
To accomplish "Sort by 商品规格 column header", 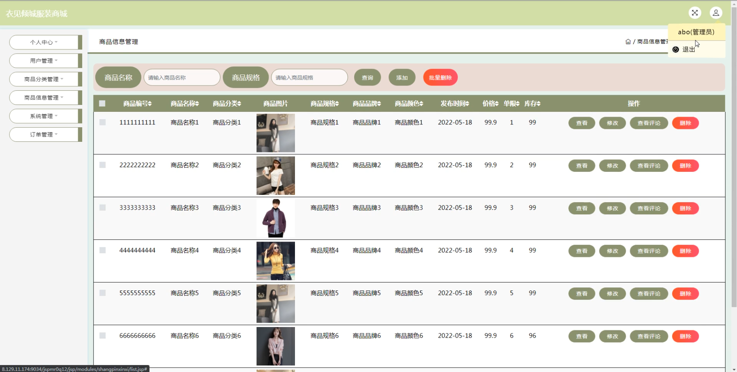I will (x=325, y=104).
